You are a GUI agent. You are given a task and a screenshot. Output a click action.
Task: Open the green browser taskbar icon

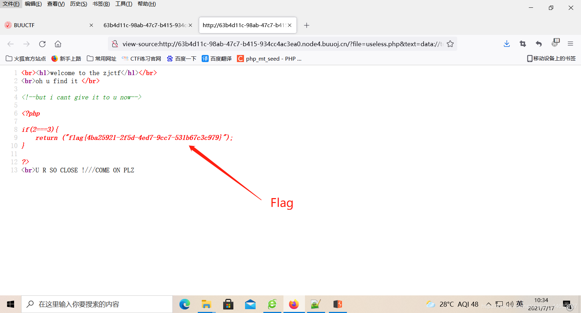click(x=272, y=304)
